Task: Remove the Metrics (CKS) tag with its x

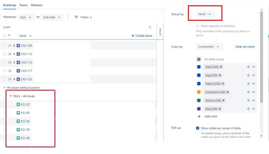Action: [x=223, y=84]
